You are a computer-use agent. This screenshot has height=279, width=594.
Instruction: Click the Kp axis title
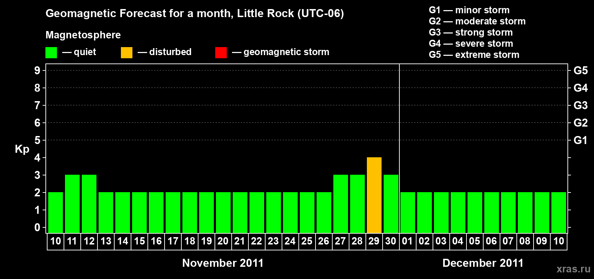(22, 149)
